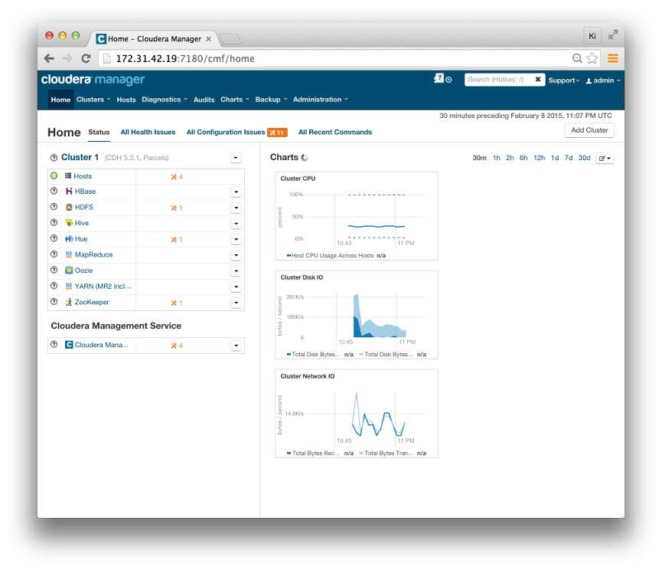Enter fullscreen with the expand arrows icon

(613, 35)
